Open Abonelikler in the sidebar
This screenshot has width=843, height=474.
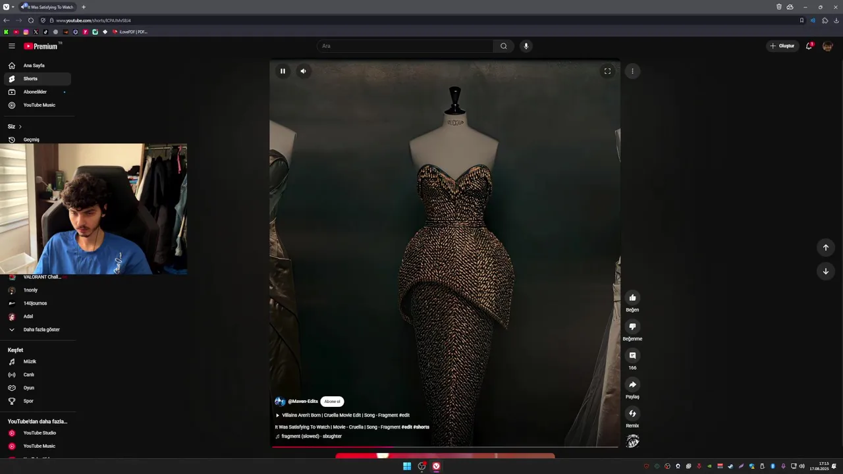(38, 92)
